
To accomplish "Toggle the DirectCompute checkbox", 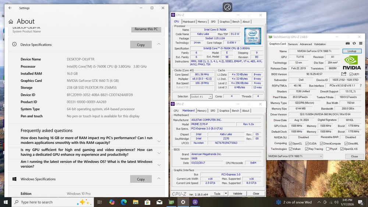I will (322, 143).
